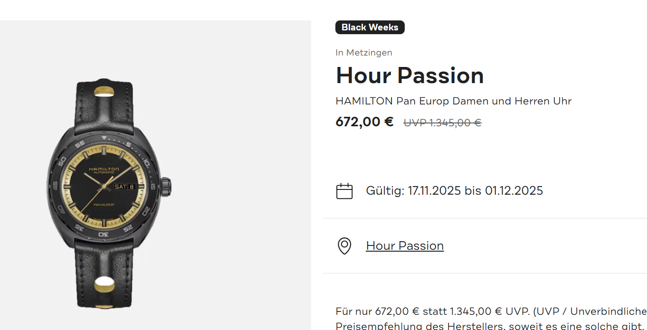Click the Black Weeks badge
647x330 pixels.
pyautogui.click(x=370, y=28)
